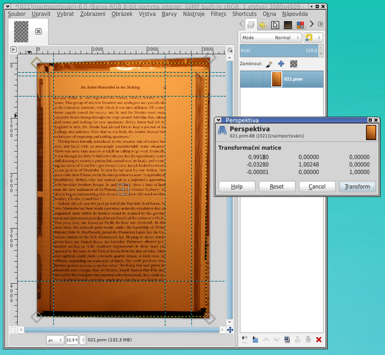Duplicate the layer icon
This screenshot has width=385, height=355.
click(287, 340)
